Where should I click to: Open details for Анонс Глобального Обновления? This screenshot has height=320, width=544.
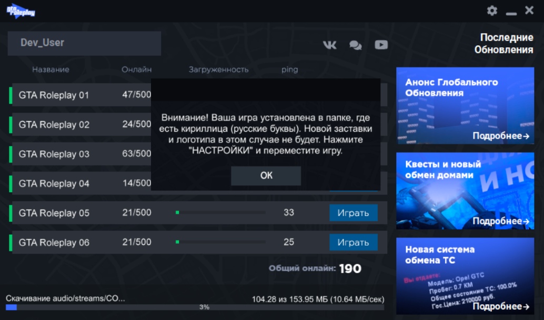(x=501, y=136)
